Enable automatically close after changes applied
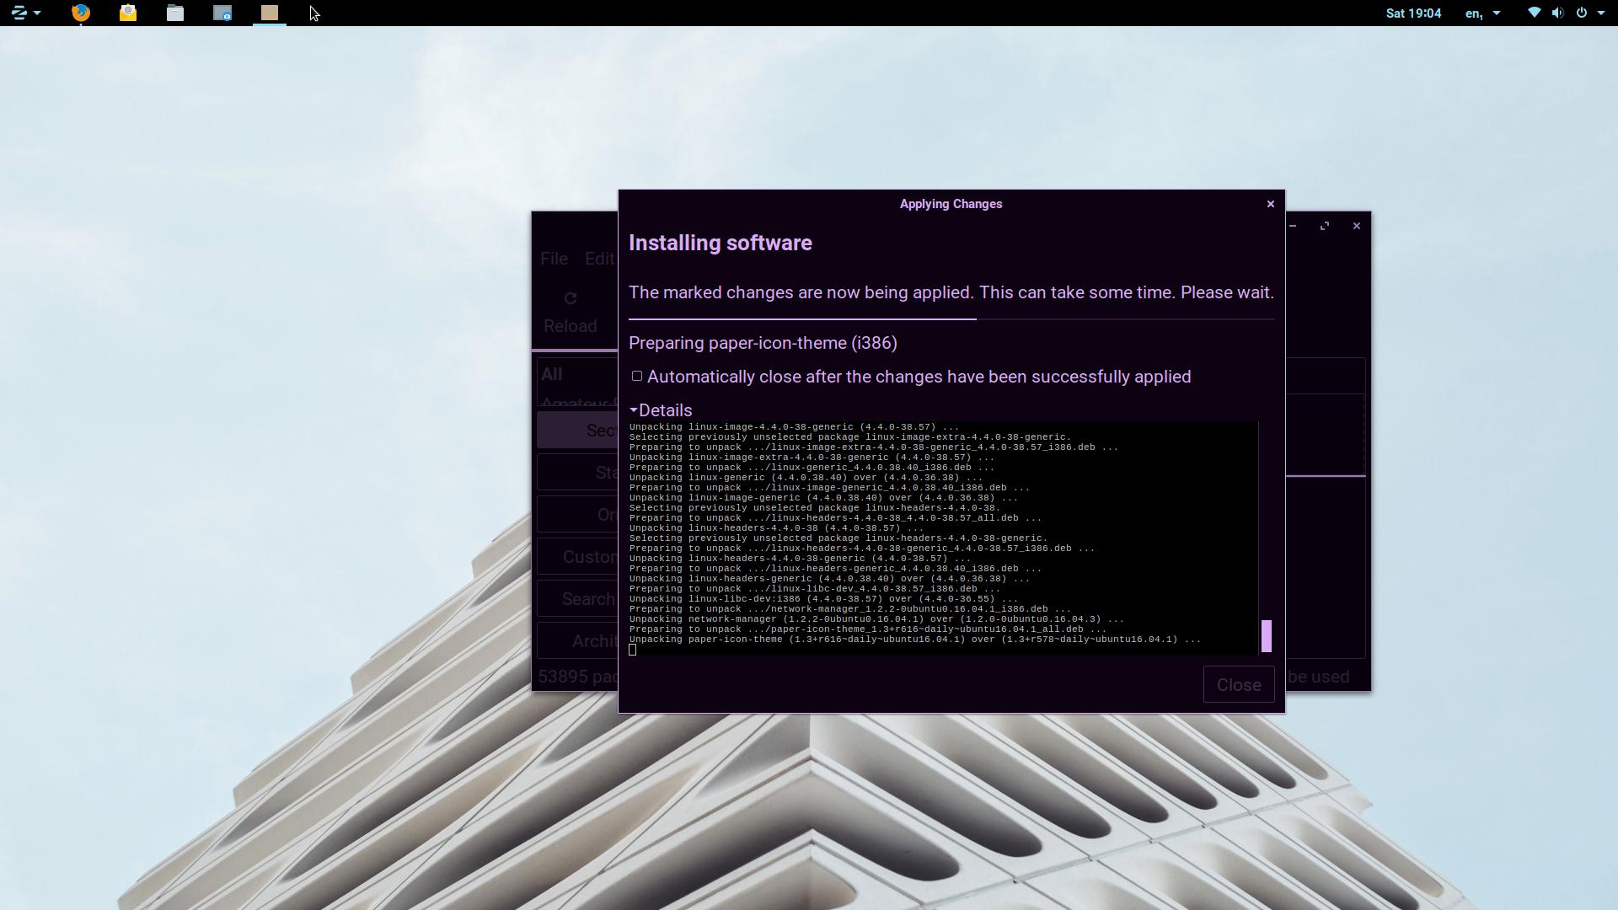 (x=637, y=377)
